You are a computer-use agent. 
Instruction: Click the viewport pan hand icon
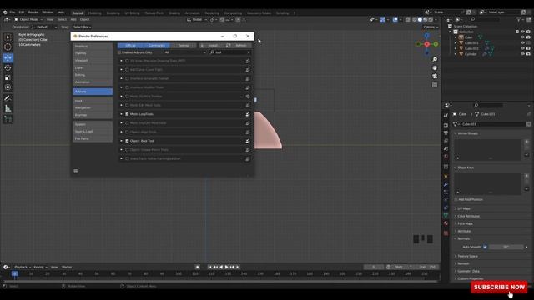point(435,67)
